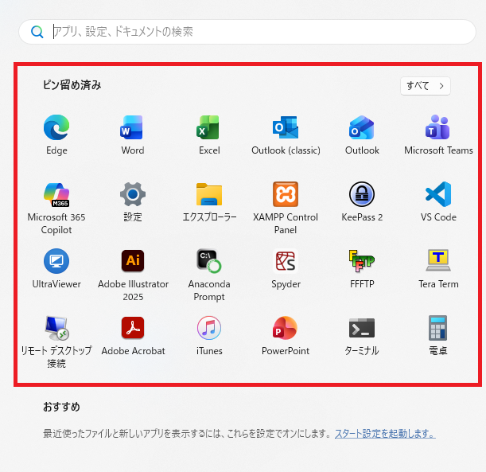The image size is (486, 472).
Task: Open KeePass 2 password manager
Action: click(362, 194)
